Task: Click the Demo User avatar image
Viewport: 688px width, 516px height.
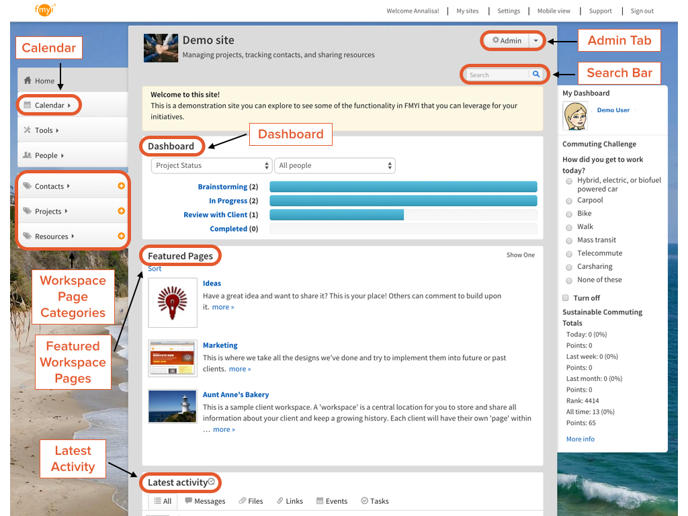Action: (x=576, y=116)
